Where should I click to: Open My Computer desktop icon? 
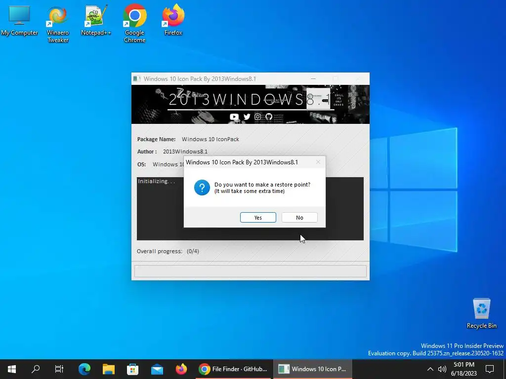[x=19, y=20]
